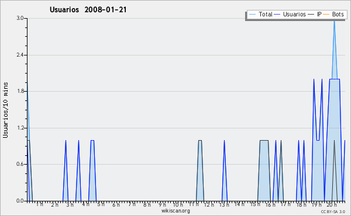Click the Total legend entry
Screen dimensions: 351x216
[260, 14]
